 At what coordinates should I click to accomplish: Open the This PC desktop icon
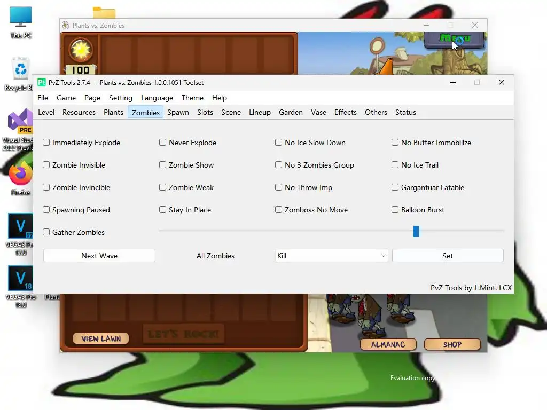click(x=21, y=22)
